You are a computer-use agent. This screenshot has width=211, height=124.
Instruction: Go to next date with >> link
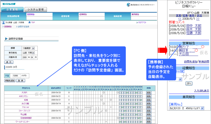(198, 19)
